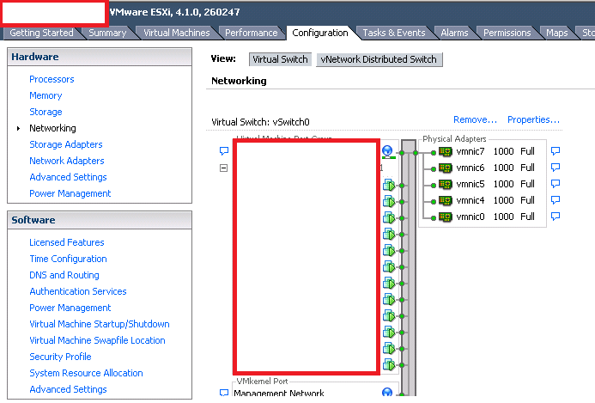Open Software Advanced Settings
595x403 pixels.
[69, 390]
